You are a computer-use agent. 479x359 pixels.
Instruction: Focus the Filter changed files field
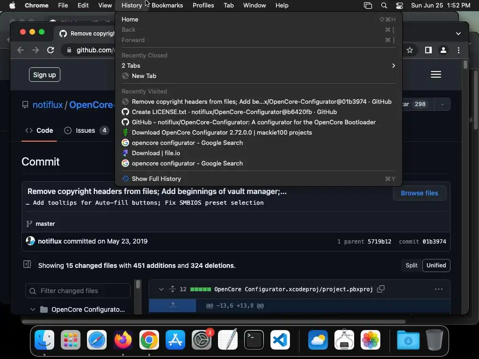pyautogui.click(x=78, y=291)
